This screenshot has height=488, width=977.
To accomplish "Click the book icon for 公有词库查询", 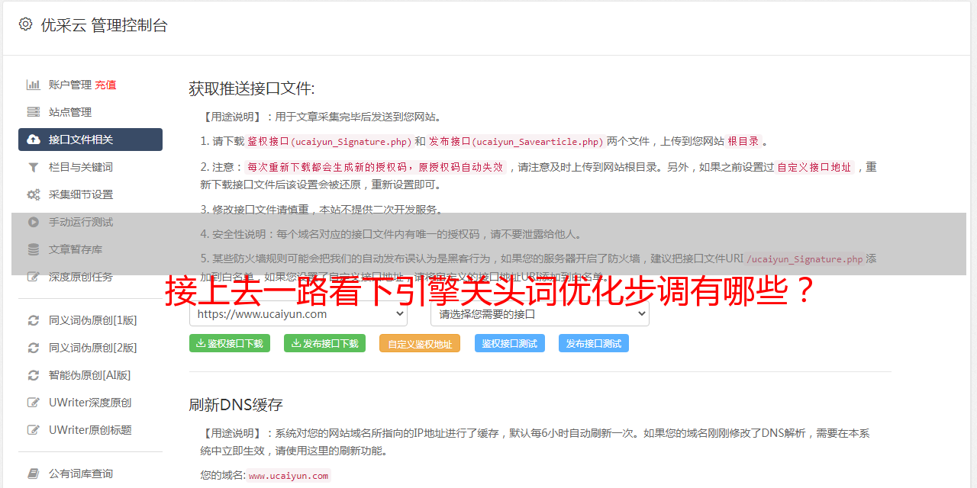I will 34,474.
